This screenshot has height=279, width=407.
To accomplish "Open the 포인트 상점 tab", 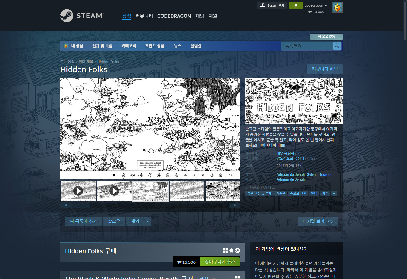I will pos(155,46).
